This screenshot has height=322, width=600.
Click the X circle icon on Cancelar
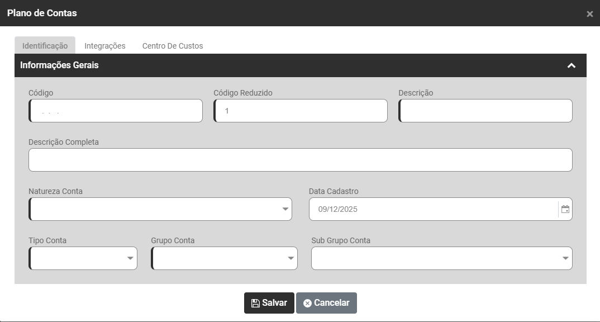click(x=307, y=303)
